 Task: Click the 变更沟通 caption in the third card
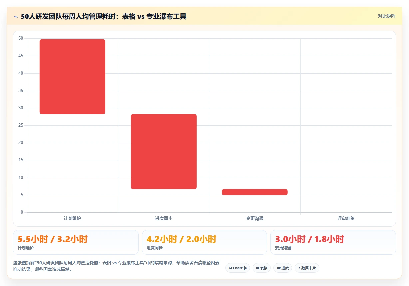283,248
